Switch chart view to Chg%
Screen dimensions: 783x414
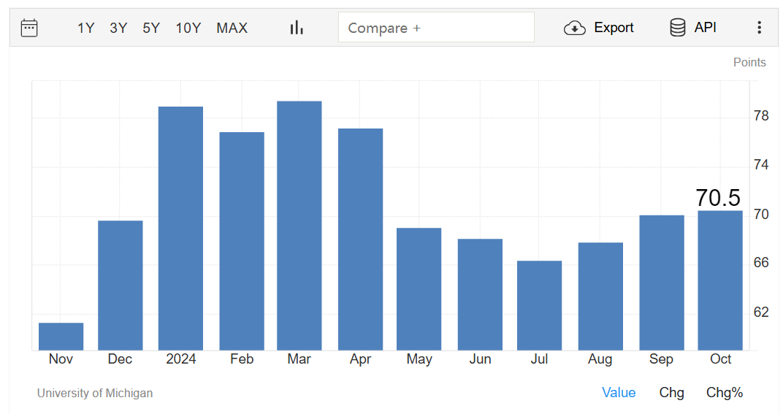(724, 393)
